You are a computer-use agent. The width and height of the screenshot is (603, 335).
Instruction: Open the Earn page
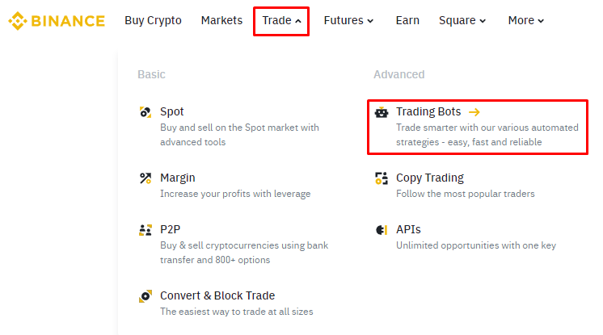coord(407,21)
